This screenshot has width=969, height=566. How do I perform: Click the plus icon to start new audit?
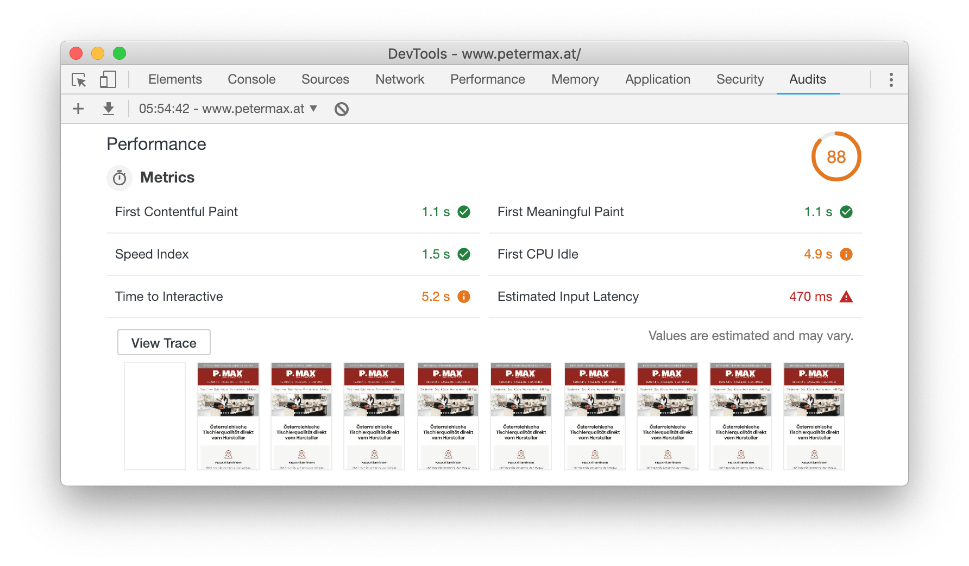click(x=78, y=109)
